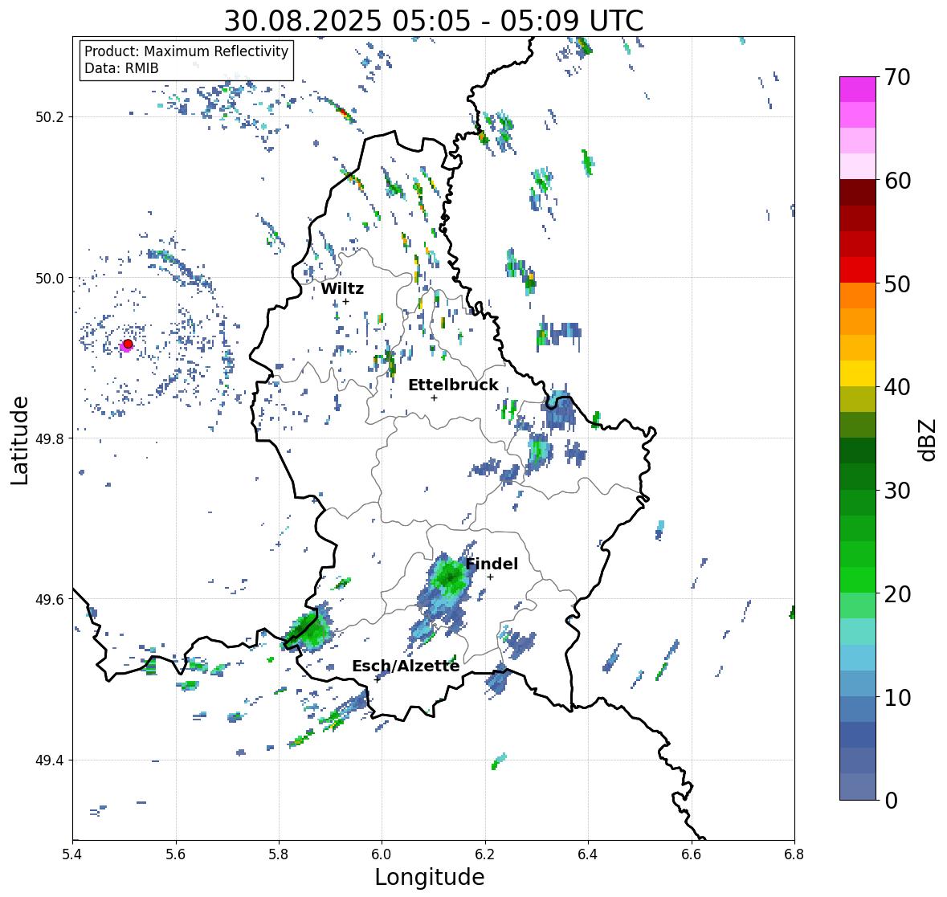Screen dimensions: 947x897
Task: Click the latitude tick label 49.8
Action: (x=50, y=438)
